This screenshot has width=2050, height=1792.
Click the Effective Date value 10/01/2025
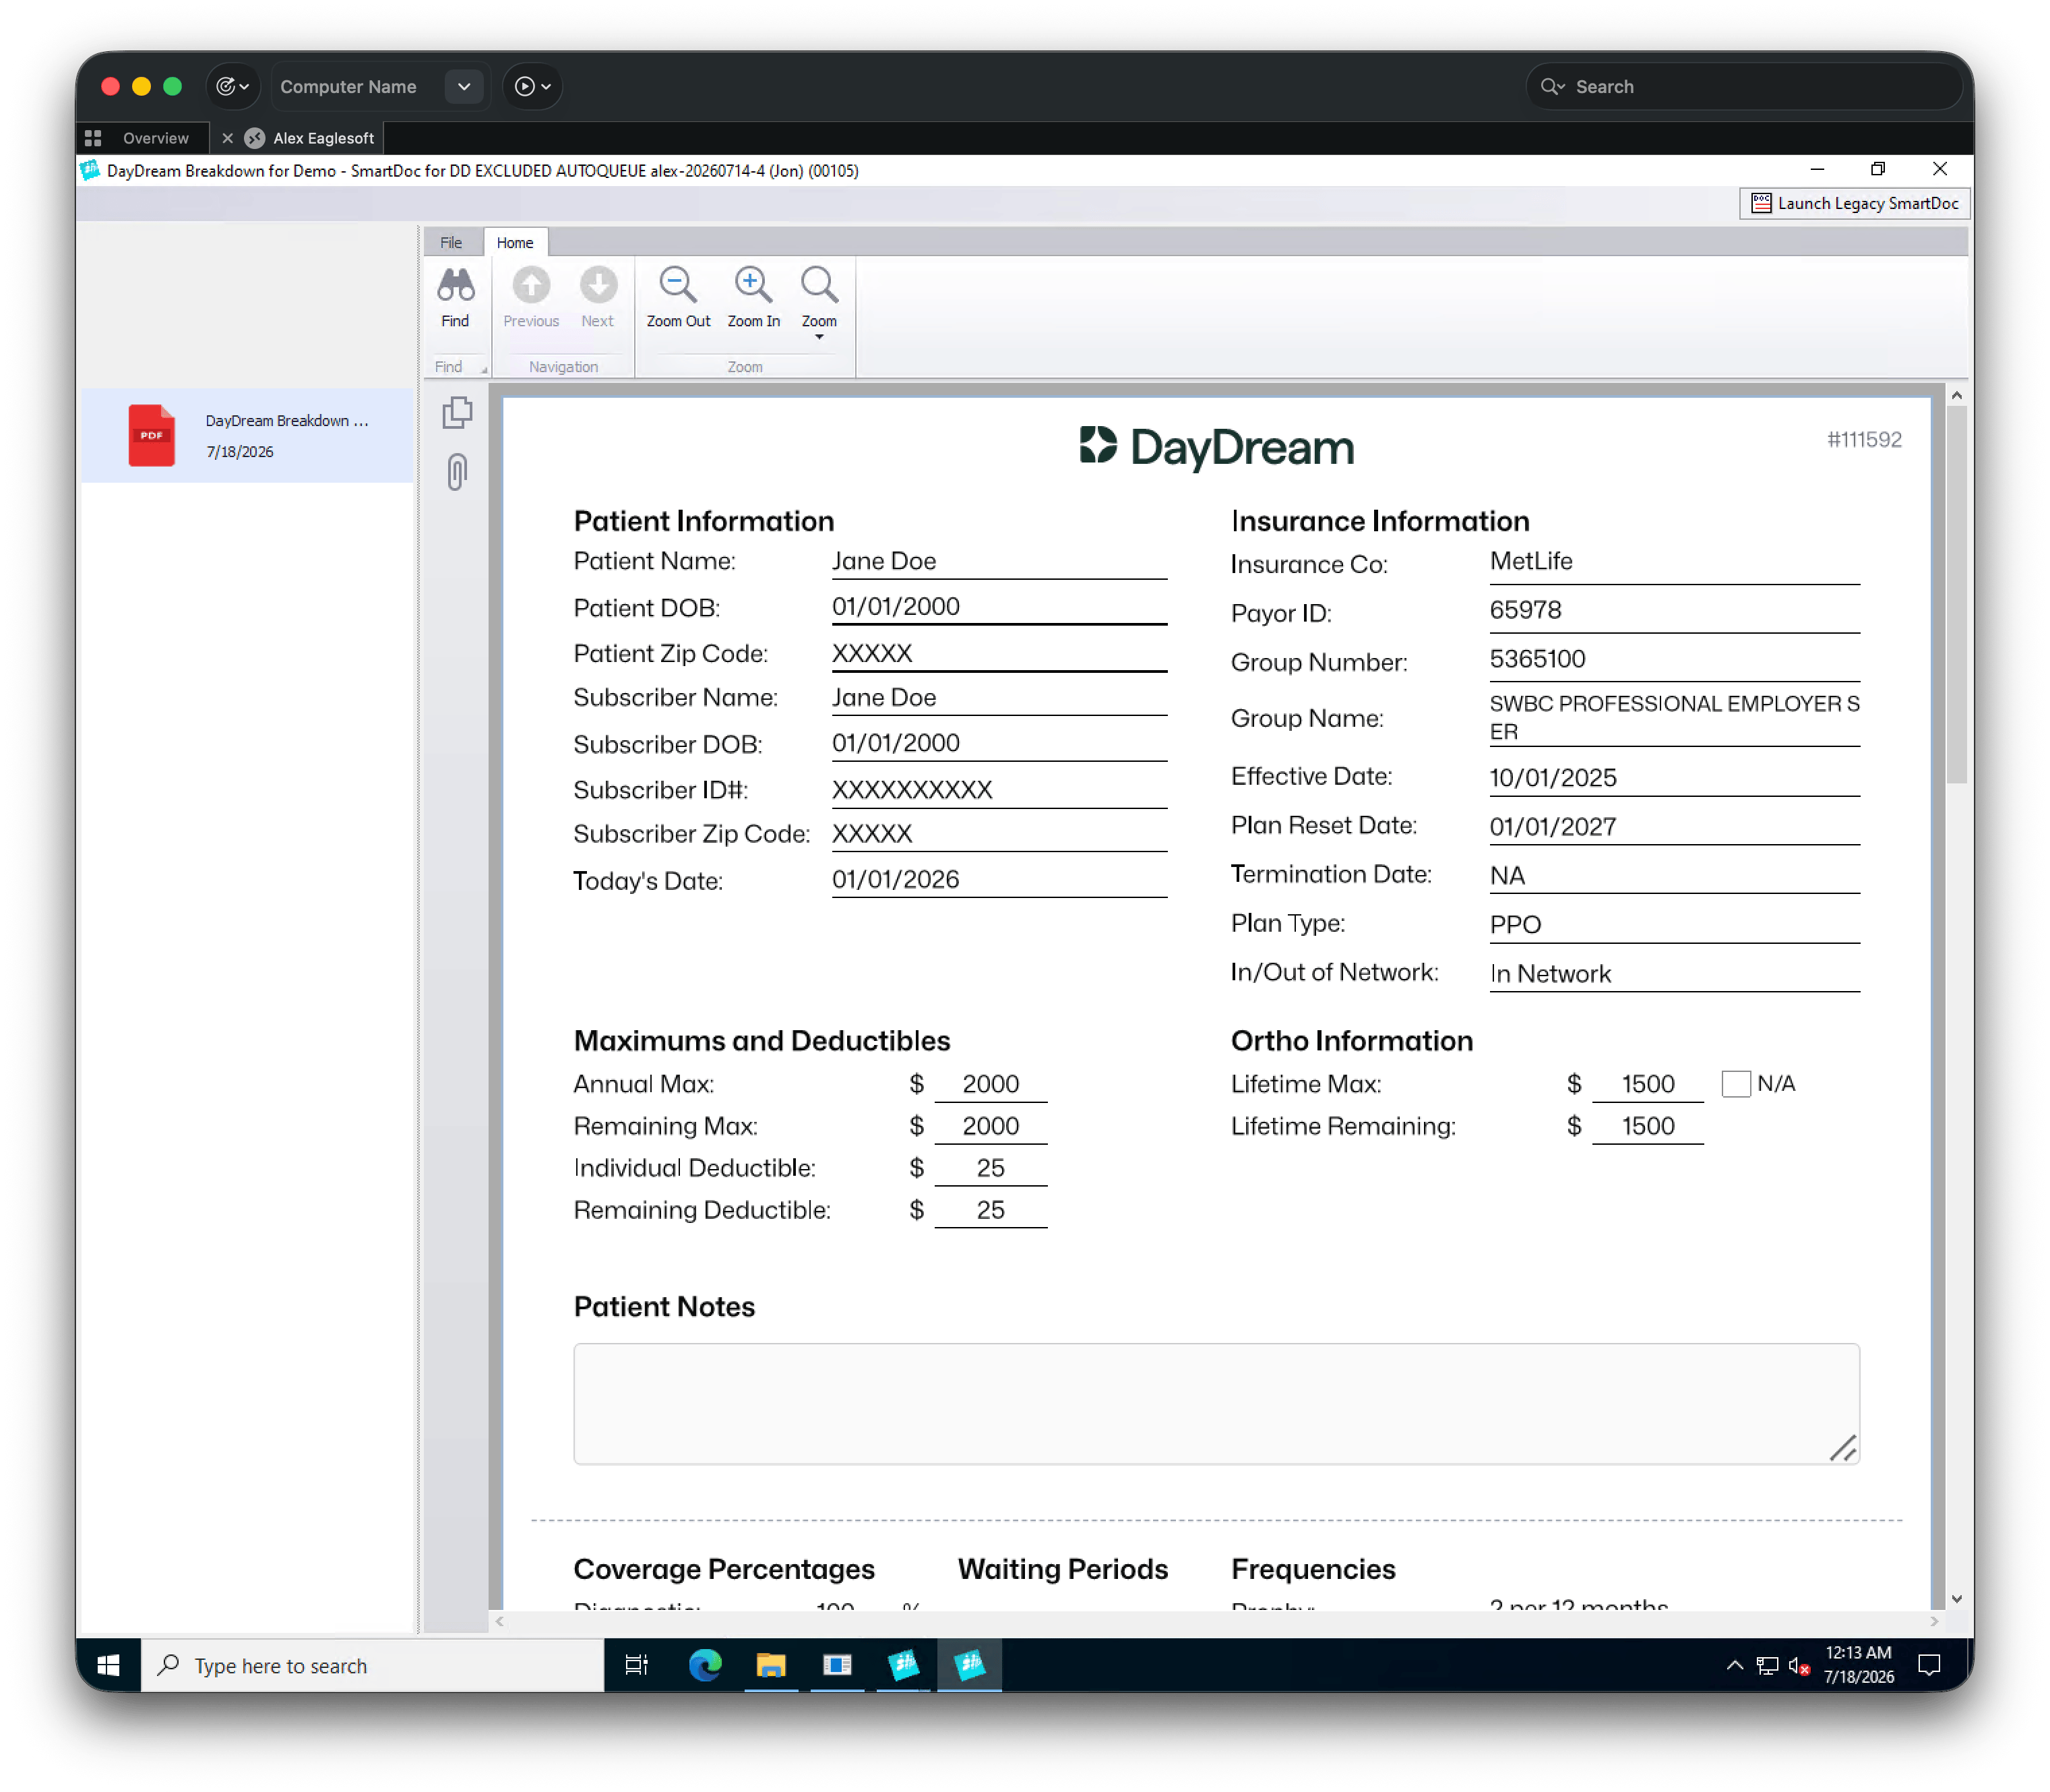click(1553, 778)
